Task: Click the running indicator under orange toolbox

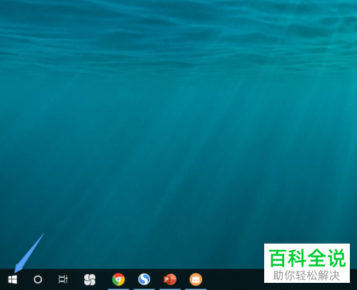Action: point(196,289)
